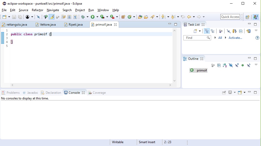Click the Debug bug icon
The height and width of the screenshot is (146, 261).
click(83, 17)
